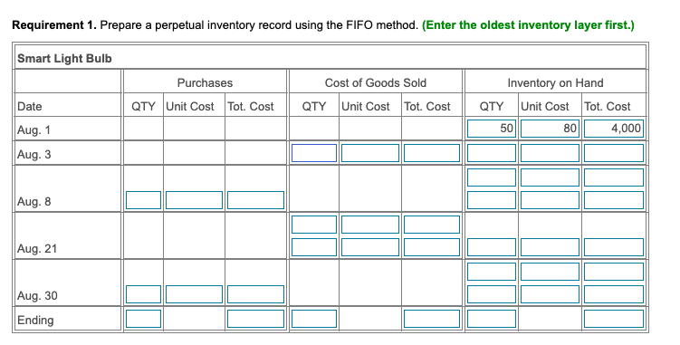Select the Aug. 8 Purchases Unit Cost field

coord(194,200)
